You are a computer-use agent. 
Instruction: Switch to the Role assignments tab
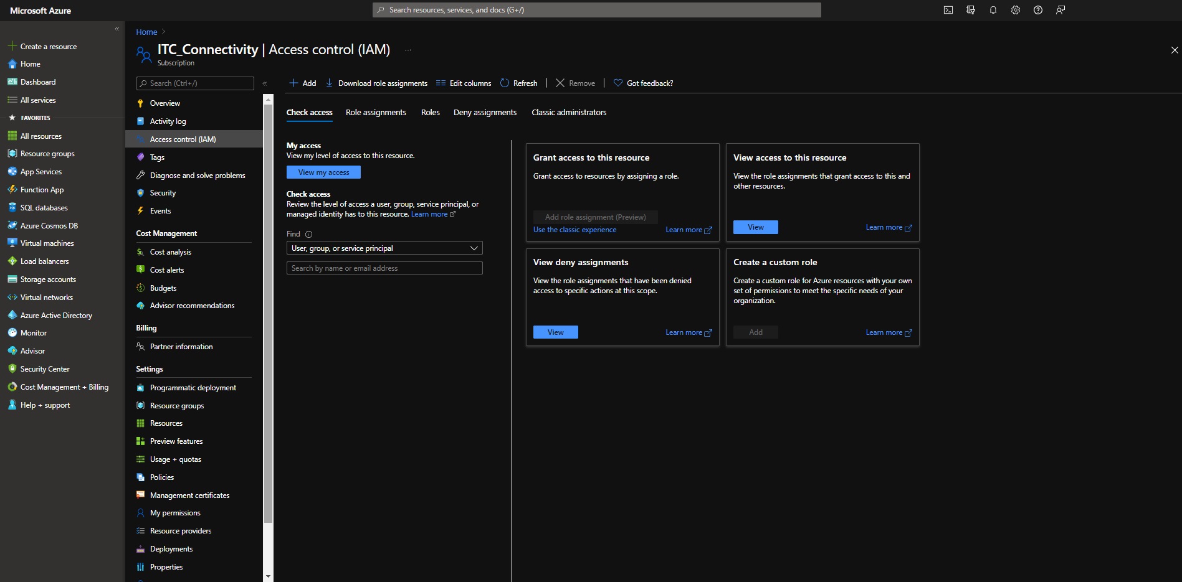pos(376,113)
